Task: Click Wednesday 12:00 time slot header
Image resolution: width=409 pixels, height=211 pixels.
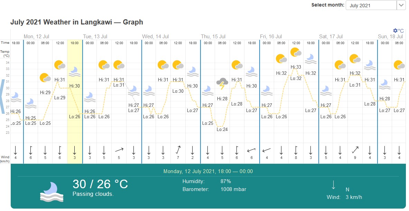Action: pos(178,43)
